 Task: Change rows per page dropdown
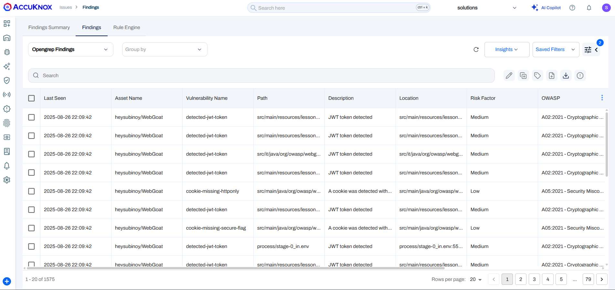(x=476, y=279)
